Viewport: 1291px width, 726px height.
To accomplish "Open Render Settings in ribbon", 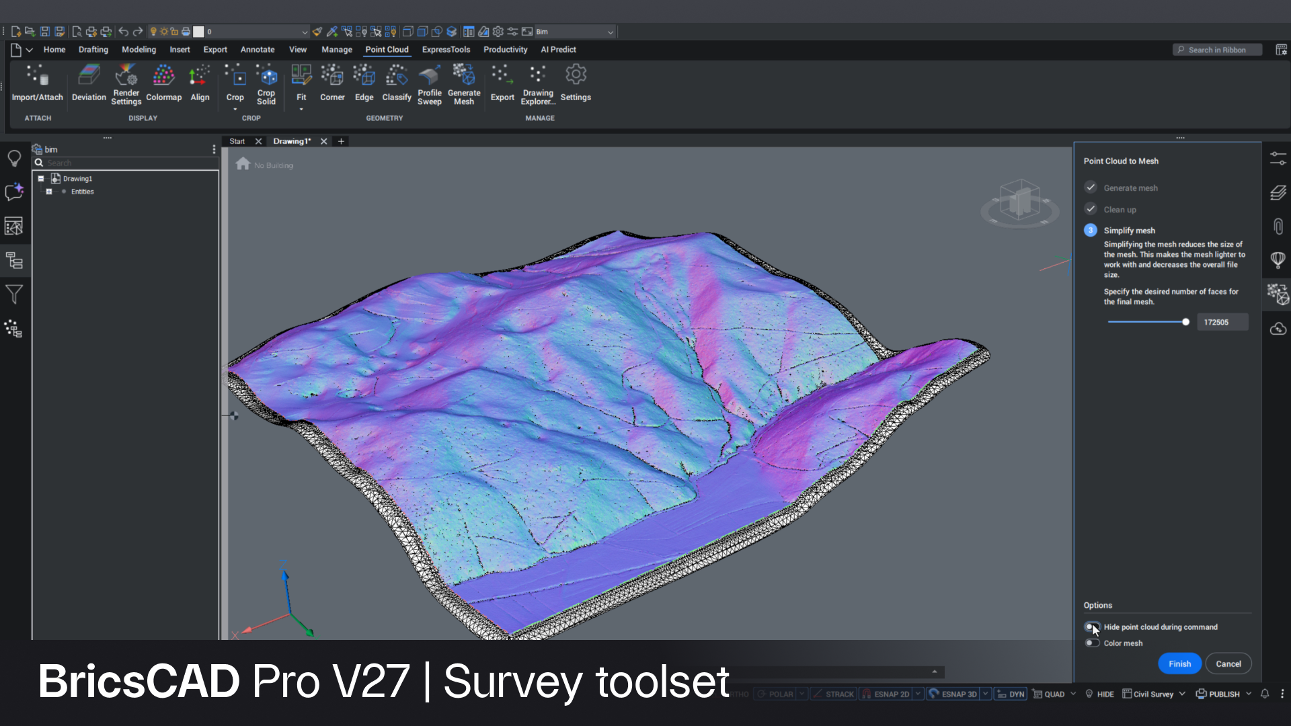I will click(x=126, y=85).
